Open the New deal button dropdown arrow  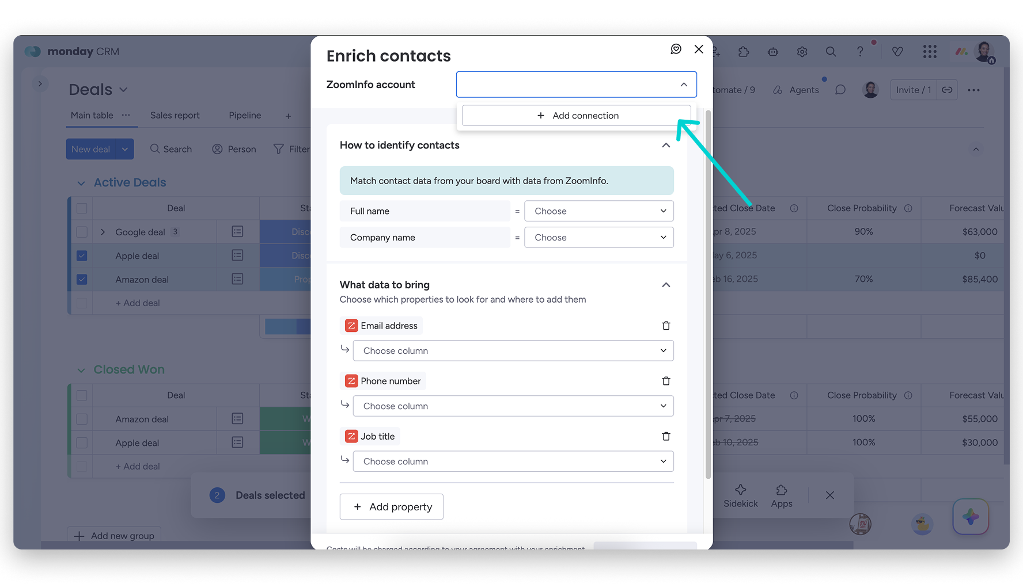[125, 149]
